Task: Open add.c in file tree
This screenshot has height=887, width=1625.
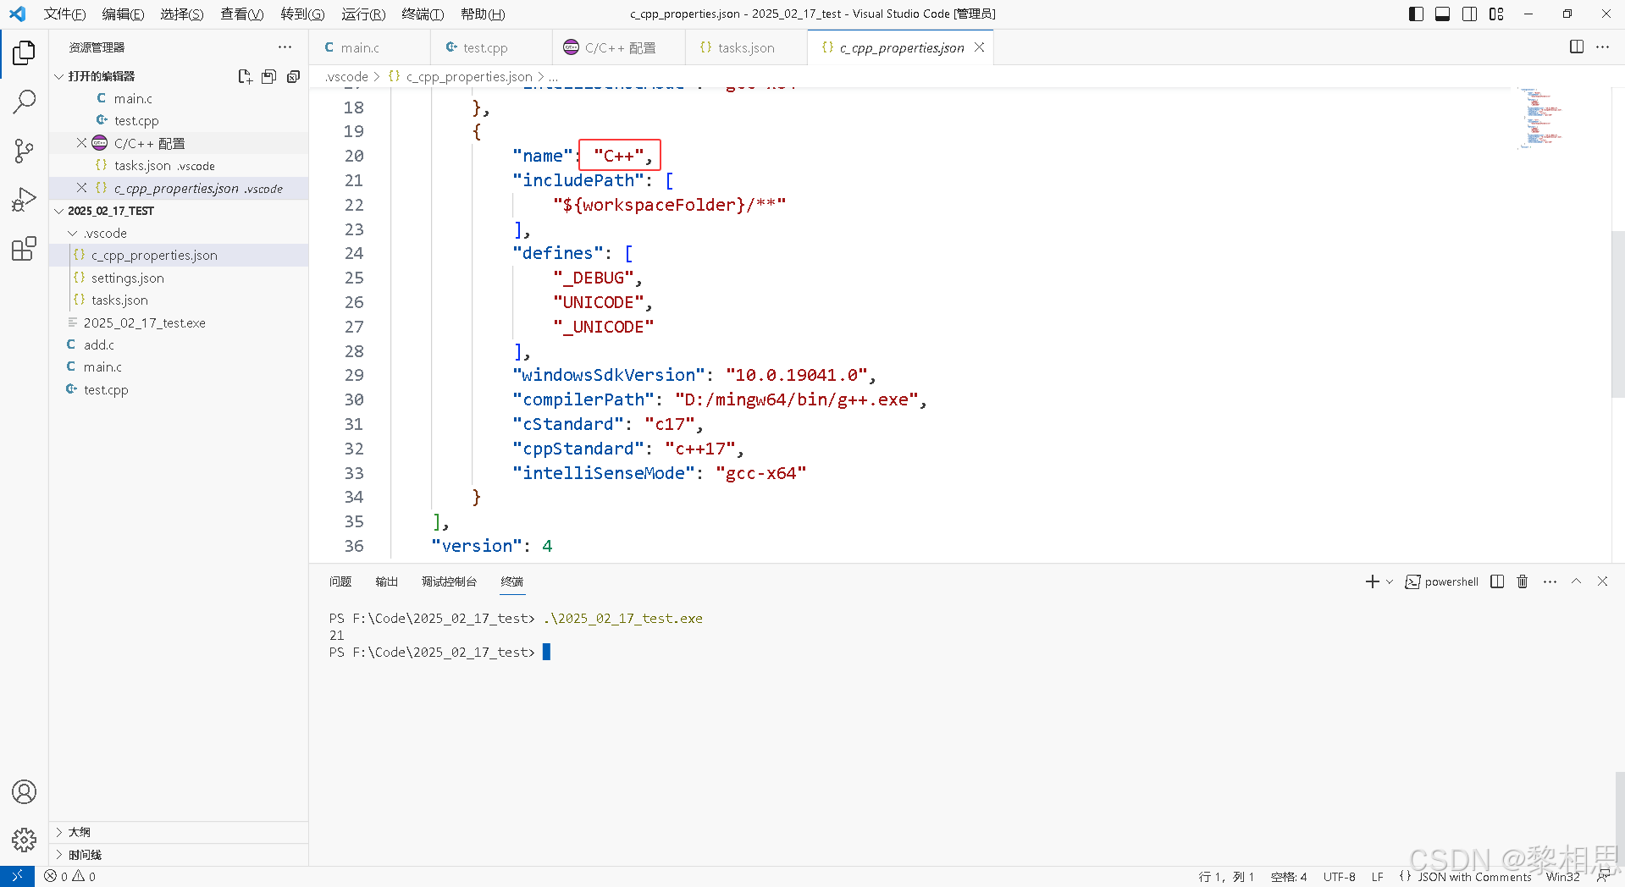Action: click(x=99, y=344)
